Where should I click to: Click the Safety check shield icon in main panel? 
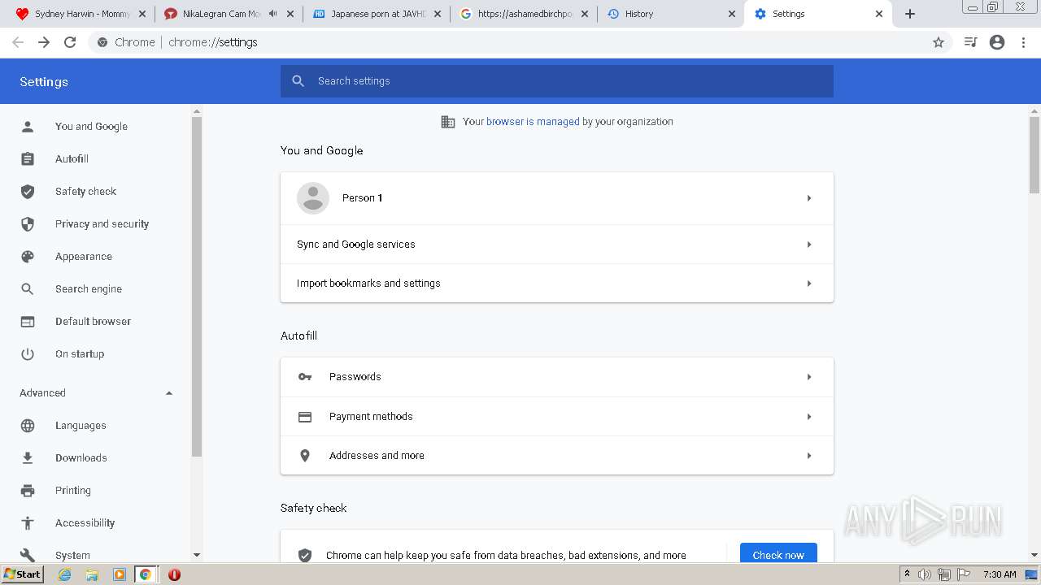point(305,556)
